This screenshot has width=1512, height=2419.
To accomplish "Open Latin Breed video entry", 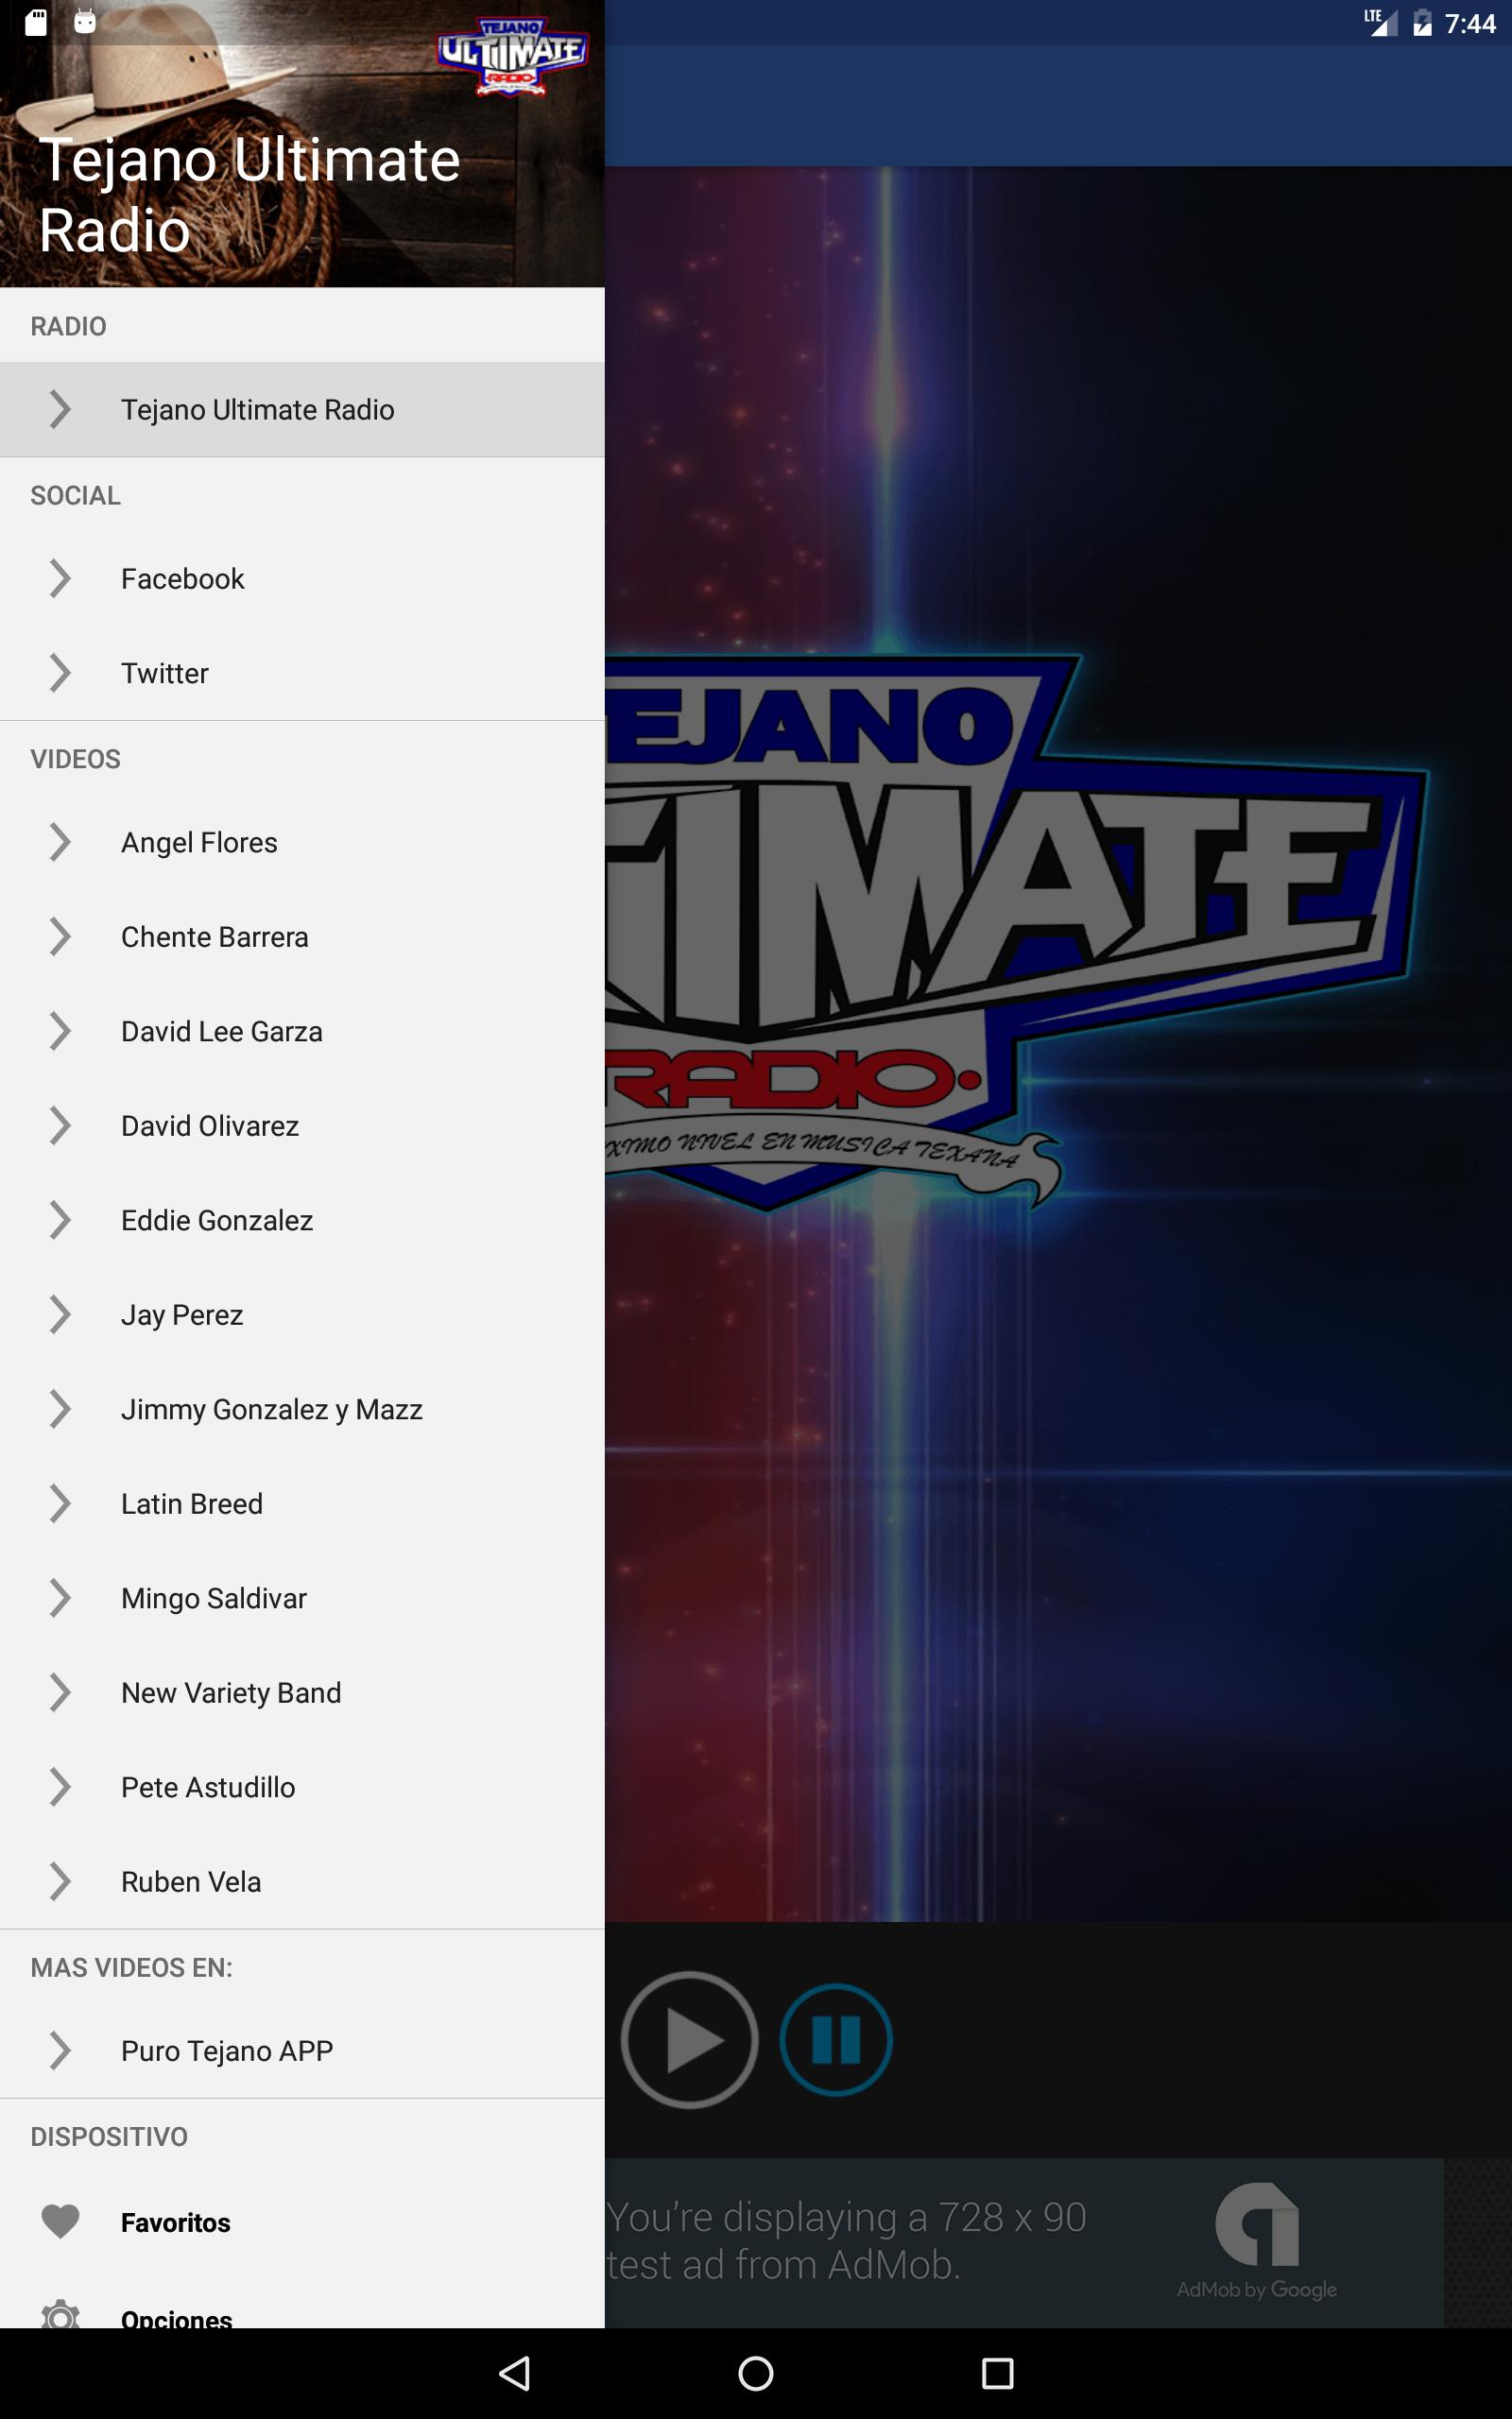I will (302, 1503).
